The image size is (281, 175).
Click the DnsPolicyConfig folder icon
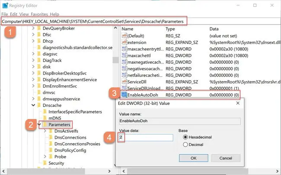point(51,150)
